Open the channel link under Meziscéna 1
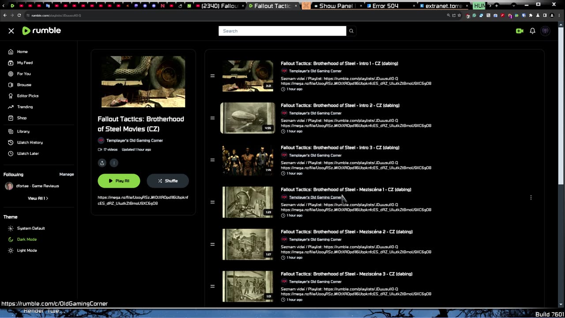This screenshot has width=565, height=318. (x=315, y=197)
